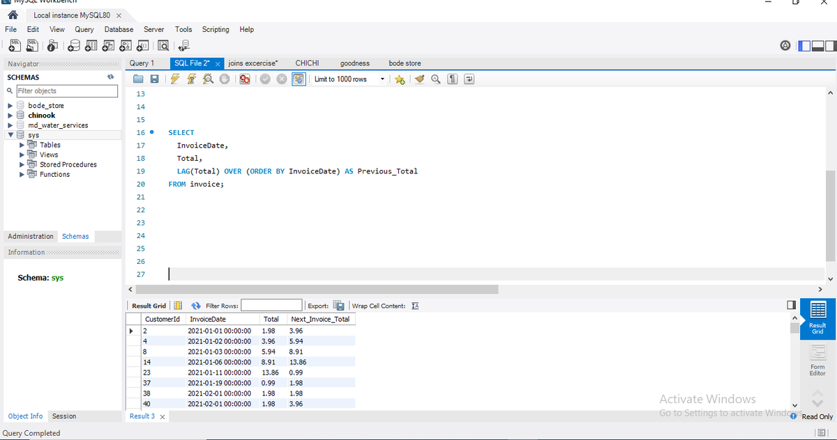
Task: Switch to the joins excercise tab
Action: click(x=253, y=63)
